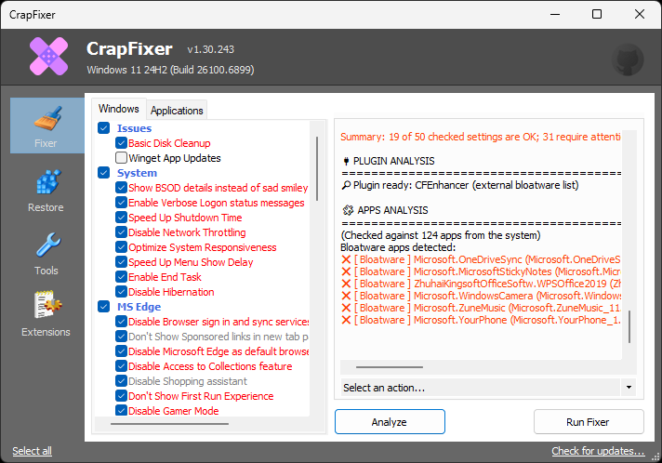The image size is (662, 463).
Task: Click the APPS ANALYSIS heading
Action: click(392, 210)
